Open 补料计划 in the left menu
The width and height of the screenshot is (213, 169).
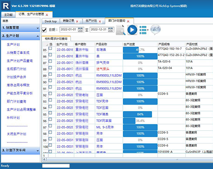pos(13,118)
